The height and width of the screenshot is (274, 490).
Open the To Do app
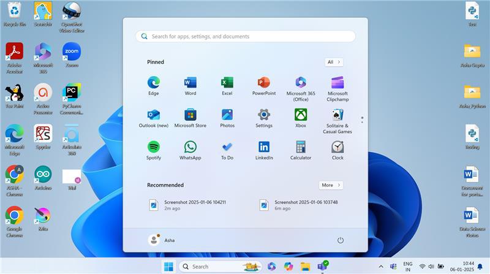pos(227,150)
